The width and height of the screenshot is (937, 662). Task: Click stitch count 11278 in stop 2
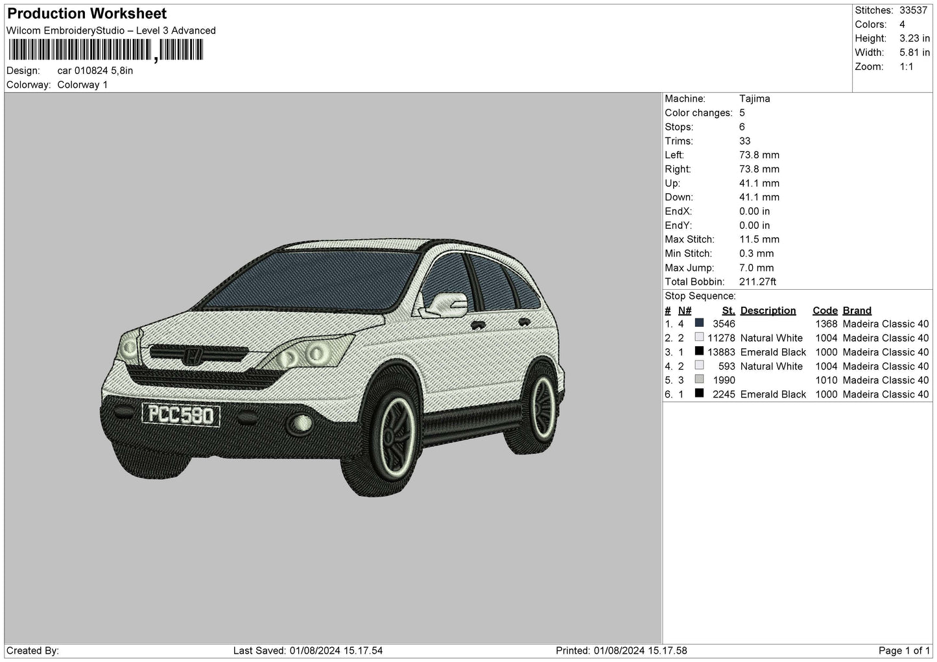721,338
